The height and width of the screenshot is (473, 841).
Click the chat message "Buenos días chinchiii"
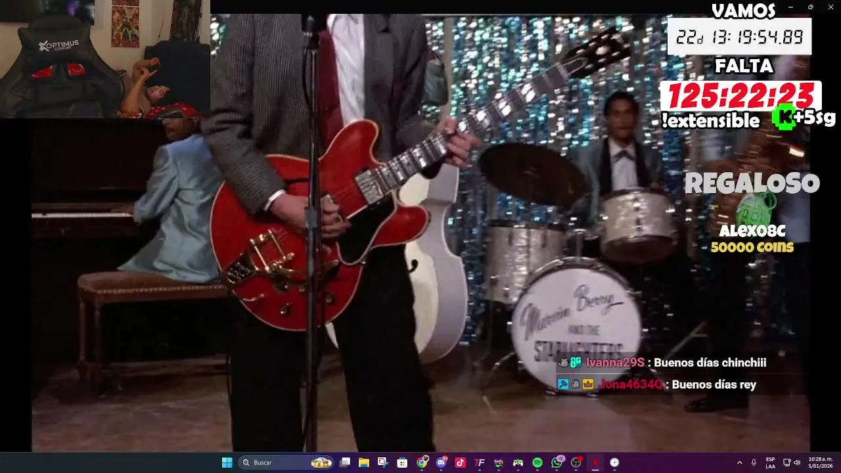710,363
